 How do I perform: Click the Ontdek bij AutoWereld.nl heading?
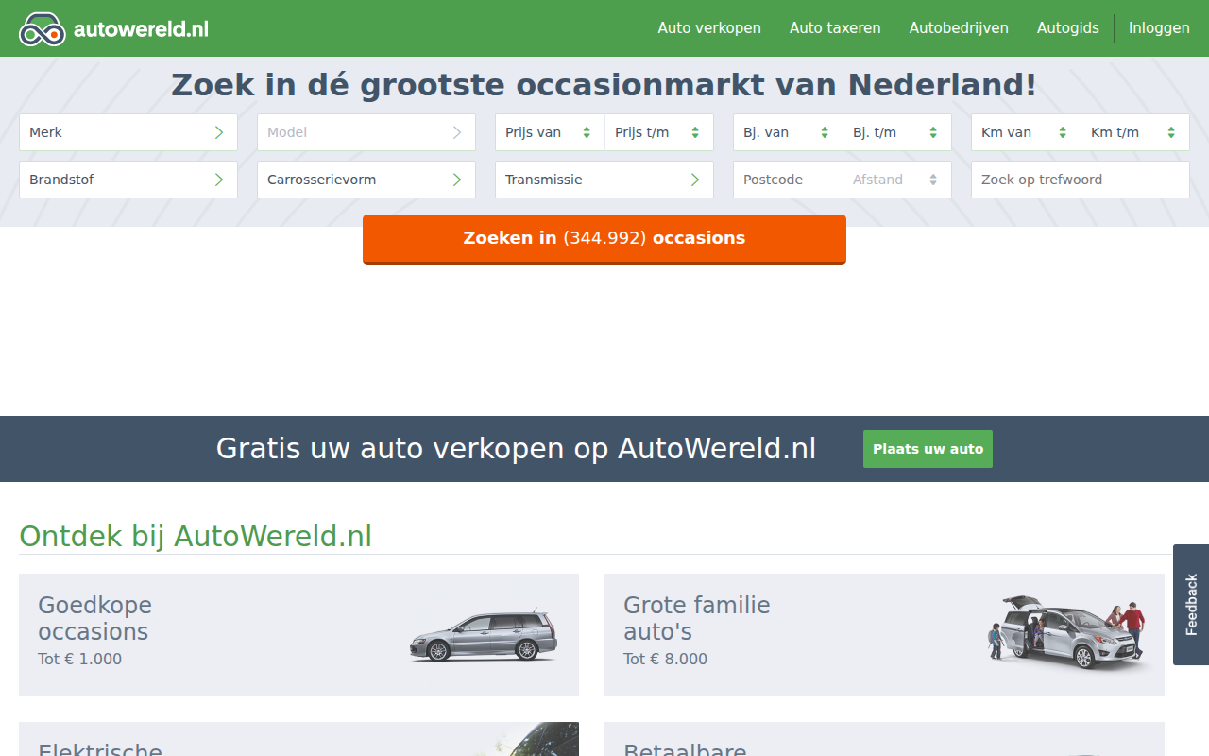196,537
